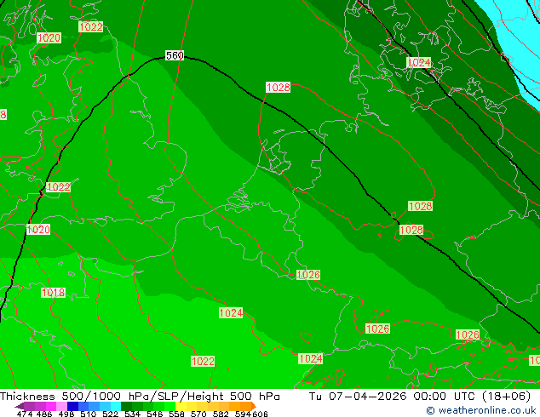Click the legend value 510
Viewport: 540px width, 417px height.
(89, 414)
